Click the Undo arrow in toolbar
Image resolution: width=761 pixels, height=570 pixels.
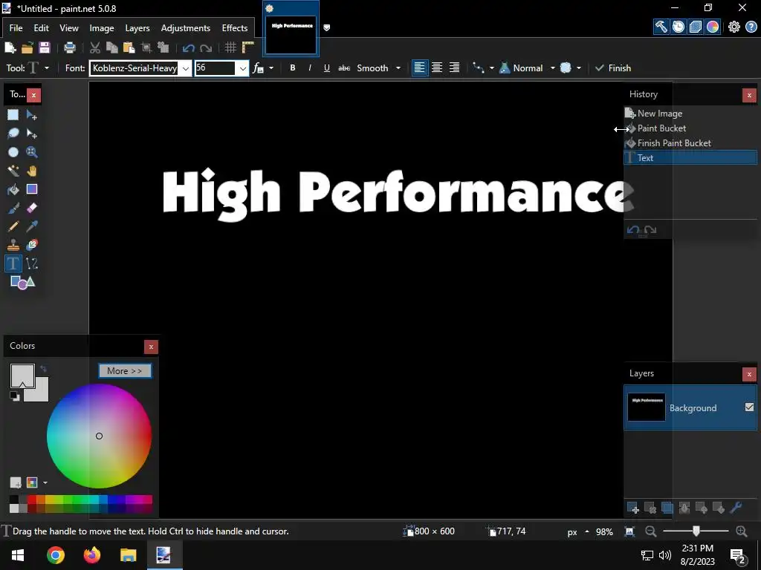tap(188, 47)
